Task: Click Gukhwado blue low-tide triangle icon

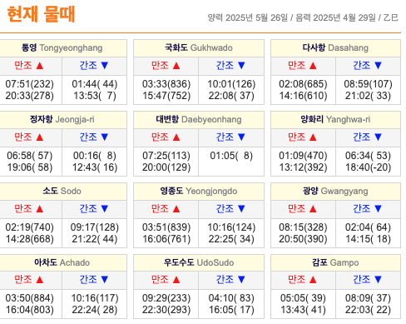Action: pos(241,66)
